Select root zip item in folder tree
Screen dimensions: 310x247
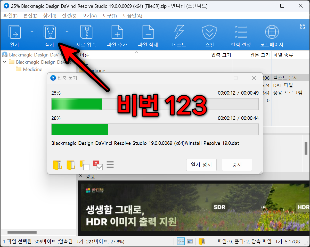click(32, 55)
